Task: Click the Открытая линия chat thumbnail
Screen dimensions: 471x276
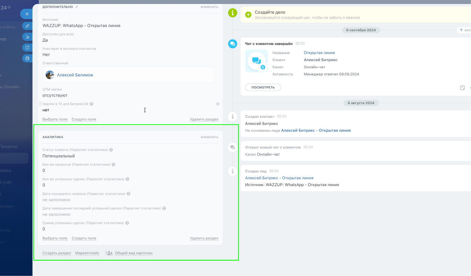Action: pos(256,61)
